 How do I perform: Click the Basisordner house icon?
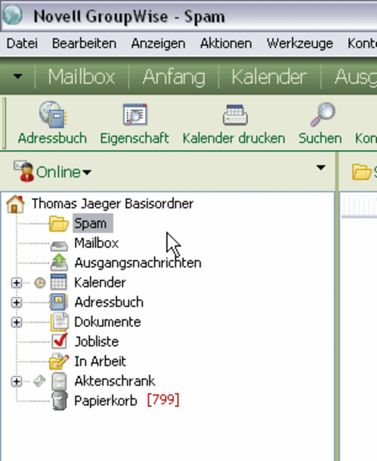point(15,204)
